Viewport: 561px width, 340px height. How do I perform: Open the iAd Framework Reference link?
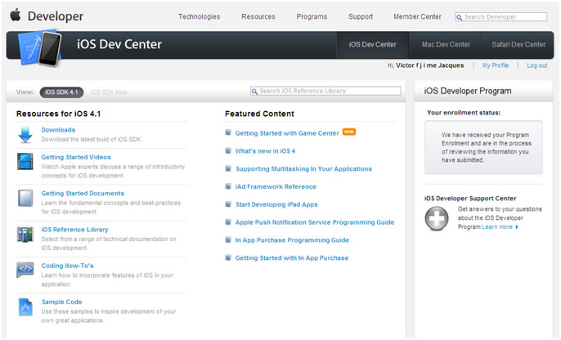tap(275, 186)
